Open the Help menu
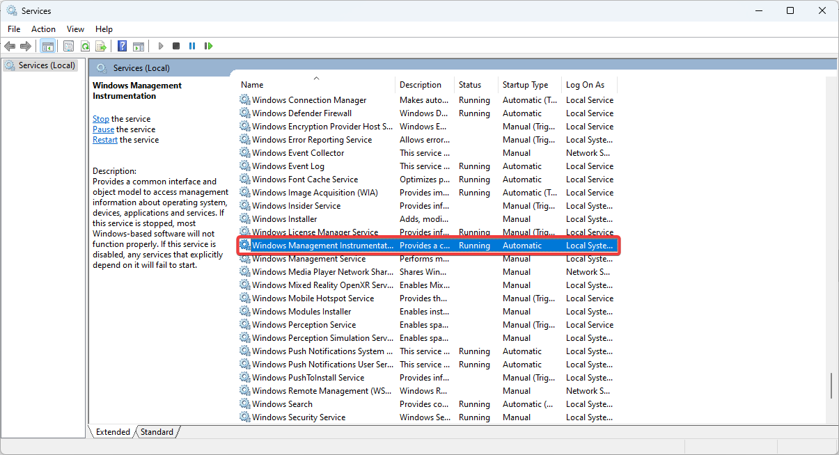The image size is (839, 455). 104,29
